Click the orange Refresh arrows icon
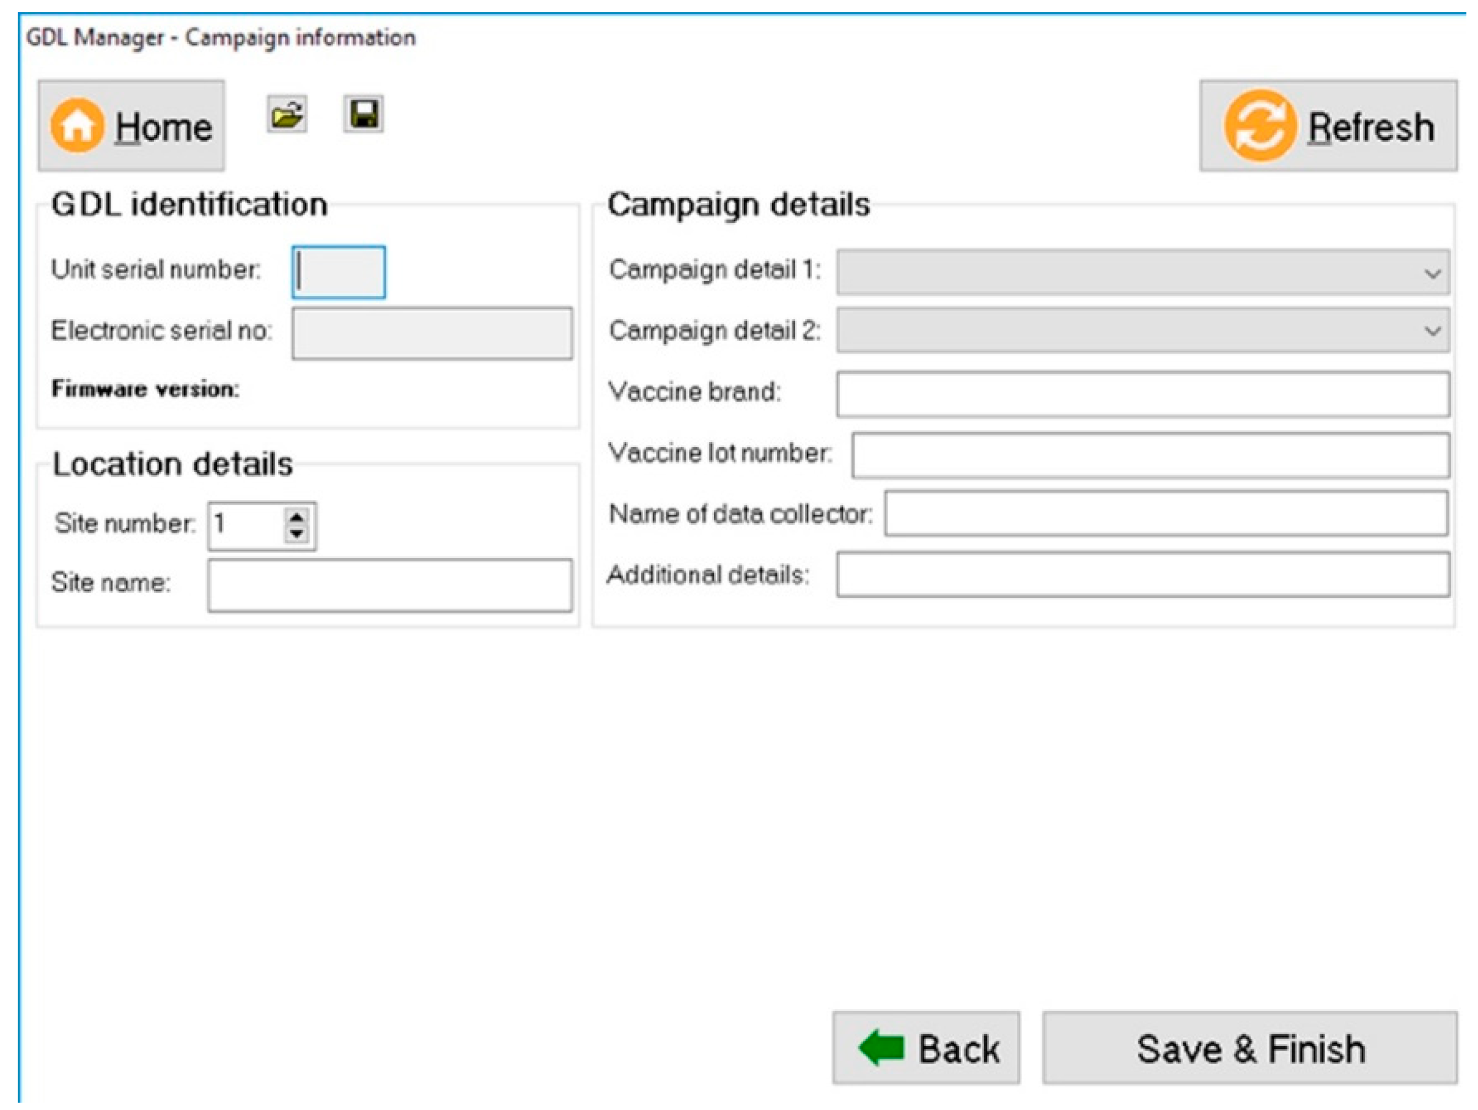 tap(1260, 127)
